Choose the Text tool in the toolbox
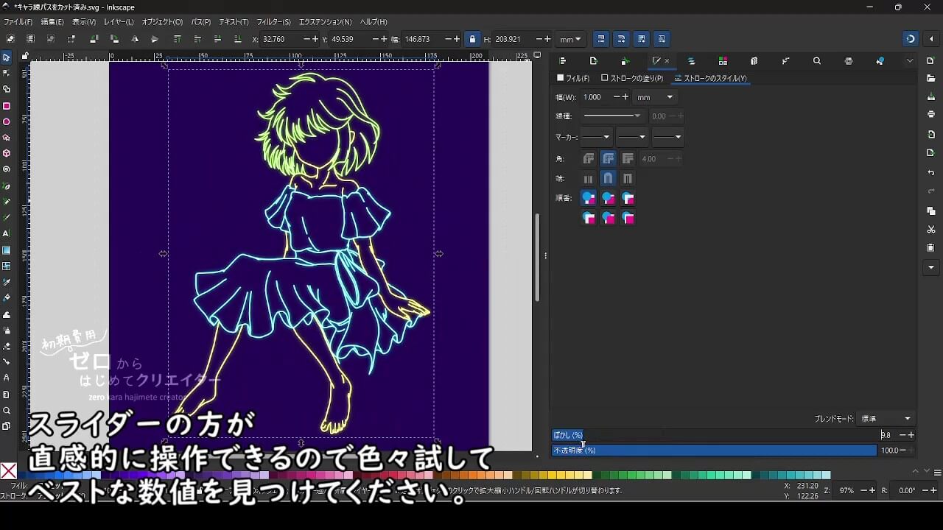 pos(7,233)
